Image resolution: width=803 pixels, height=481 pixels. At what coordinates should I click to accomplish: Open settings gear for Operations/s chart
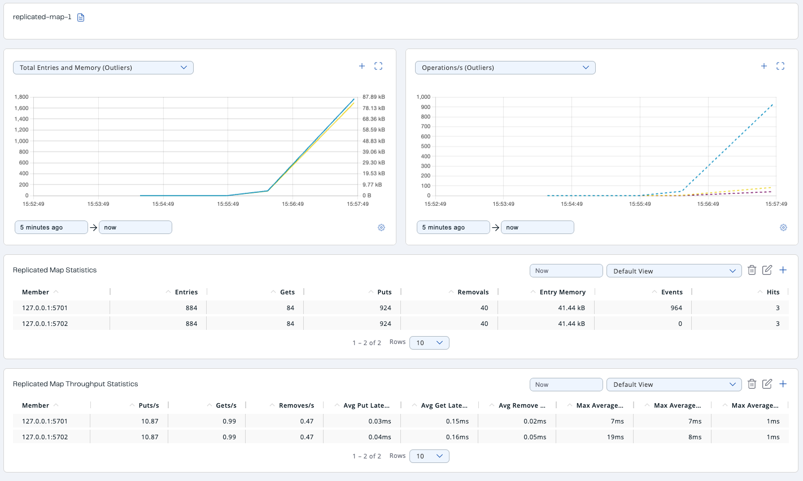tap(783, 227)
